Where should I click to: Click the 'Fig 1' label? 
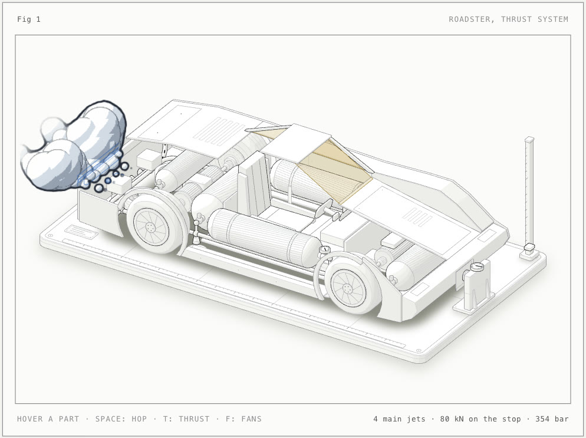pos(29,19)
